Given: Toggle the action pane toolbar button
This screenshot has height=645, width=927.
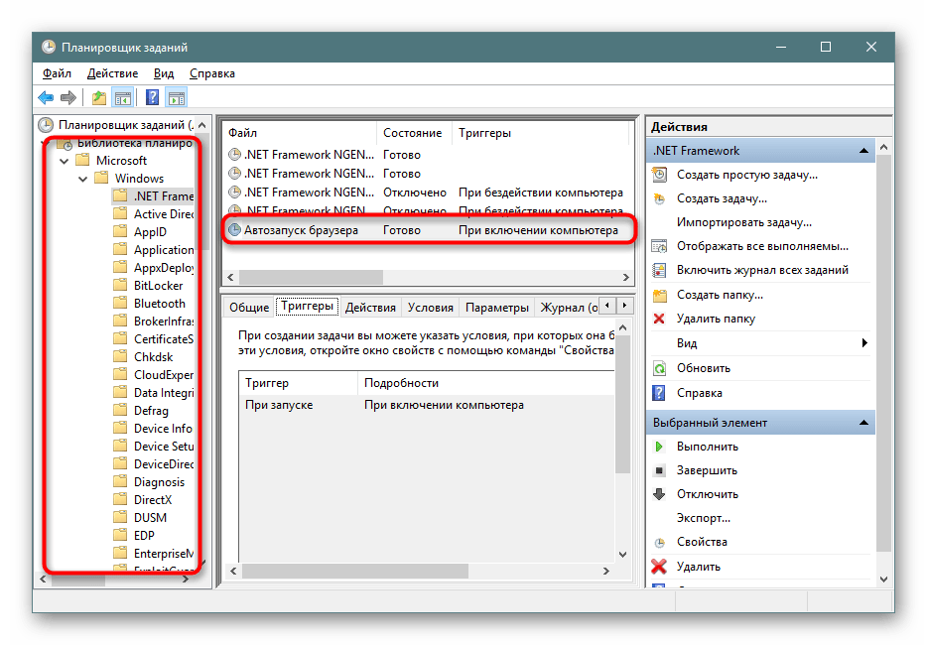Looking at the screenshot, I should [x=177, y=97].
